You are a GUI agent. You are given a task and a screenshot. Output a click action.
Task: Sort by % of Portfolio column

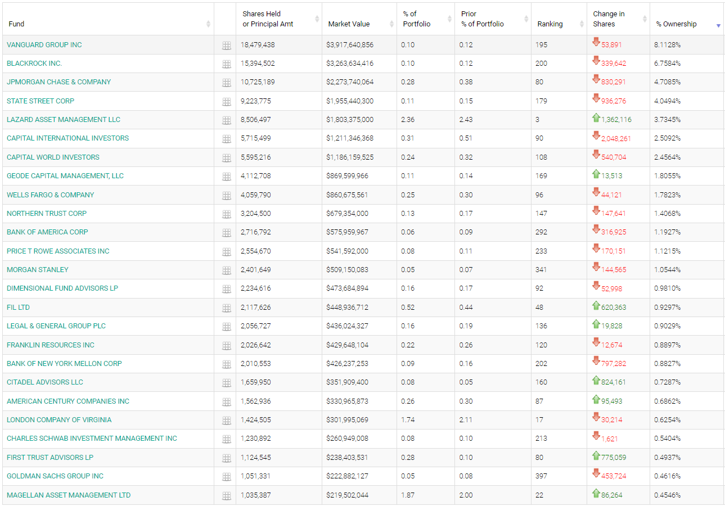[426, 19]
